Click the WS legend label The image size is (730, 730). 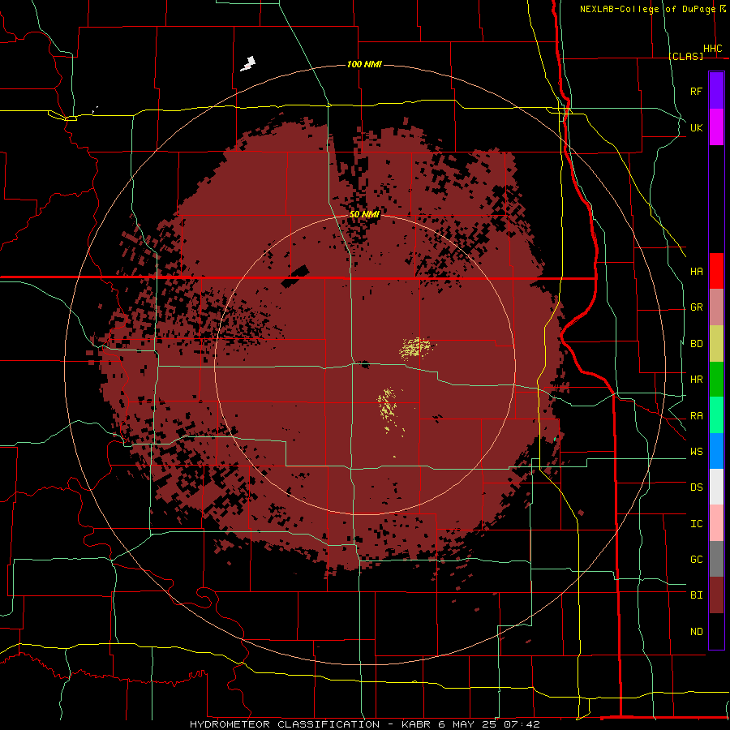(696, 452)
